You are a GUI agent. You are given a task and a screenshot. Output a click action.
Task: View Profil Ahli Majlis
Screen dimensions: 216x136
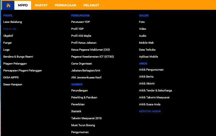click(81, 36)
